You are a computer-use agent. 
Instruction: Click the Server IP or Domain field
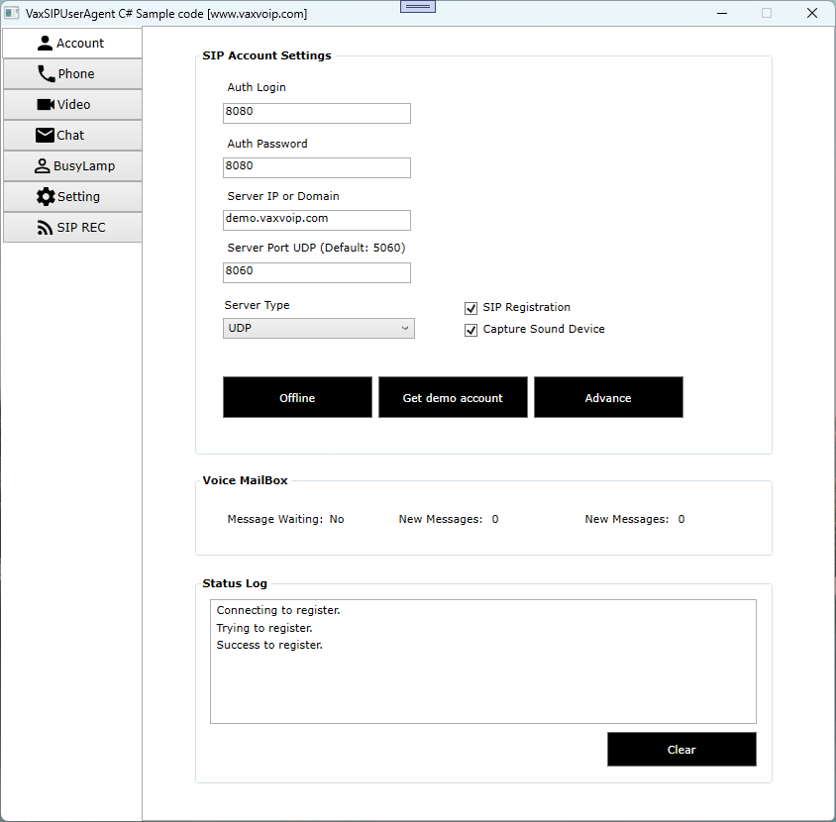[x=317, y=220]
